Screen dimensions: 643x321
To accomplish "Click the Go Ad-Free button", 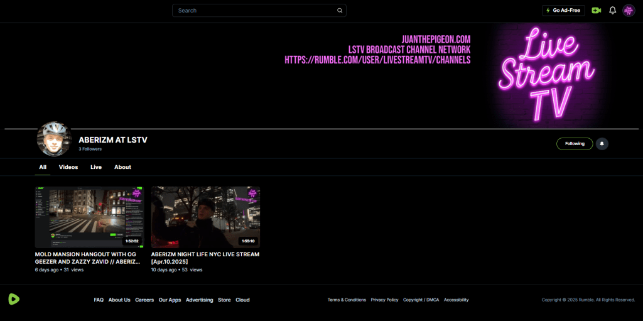I will tap(563, 11).
